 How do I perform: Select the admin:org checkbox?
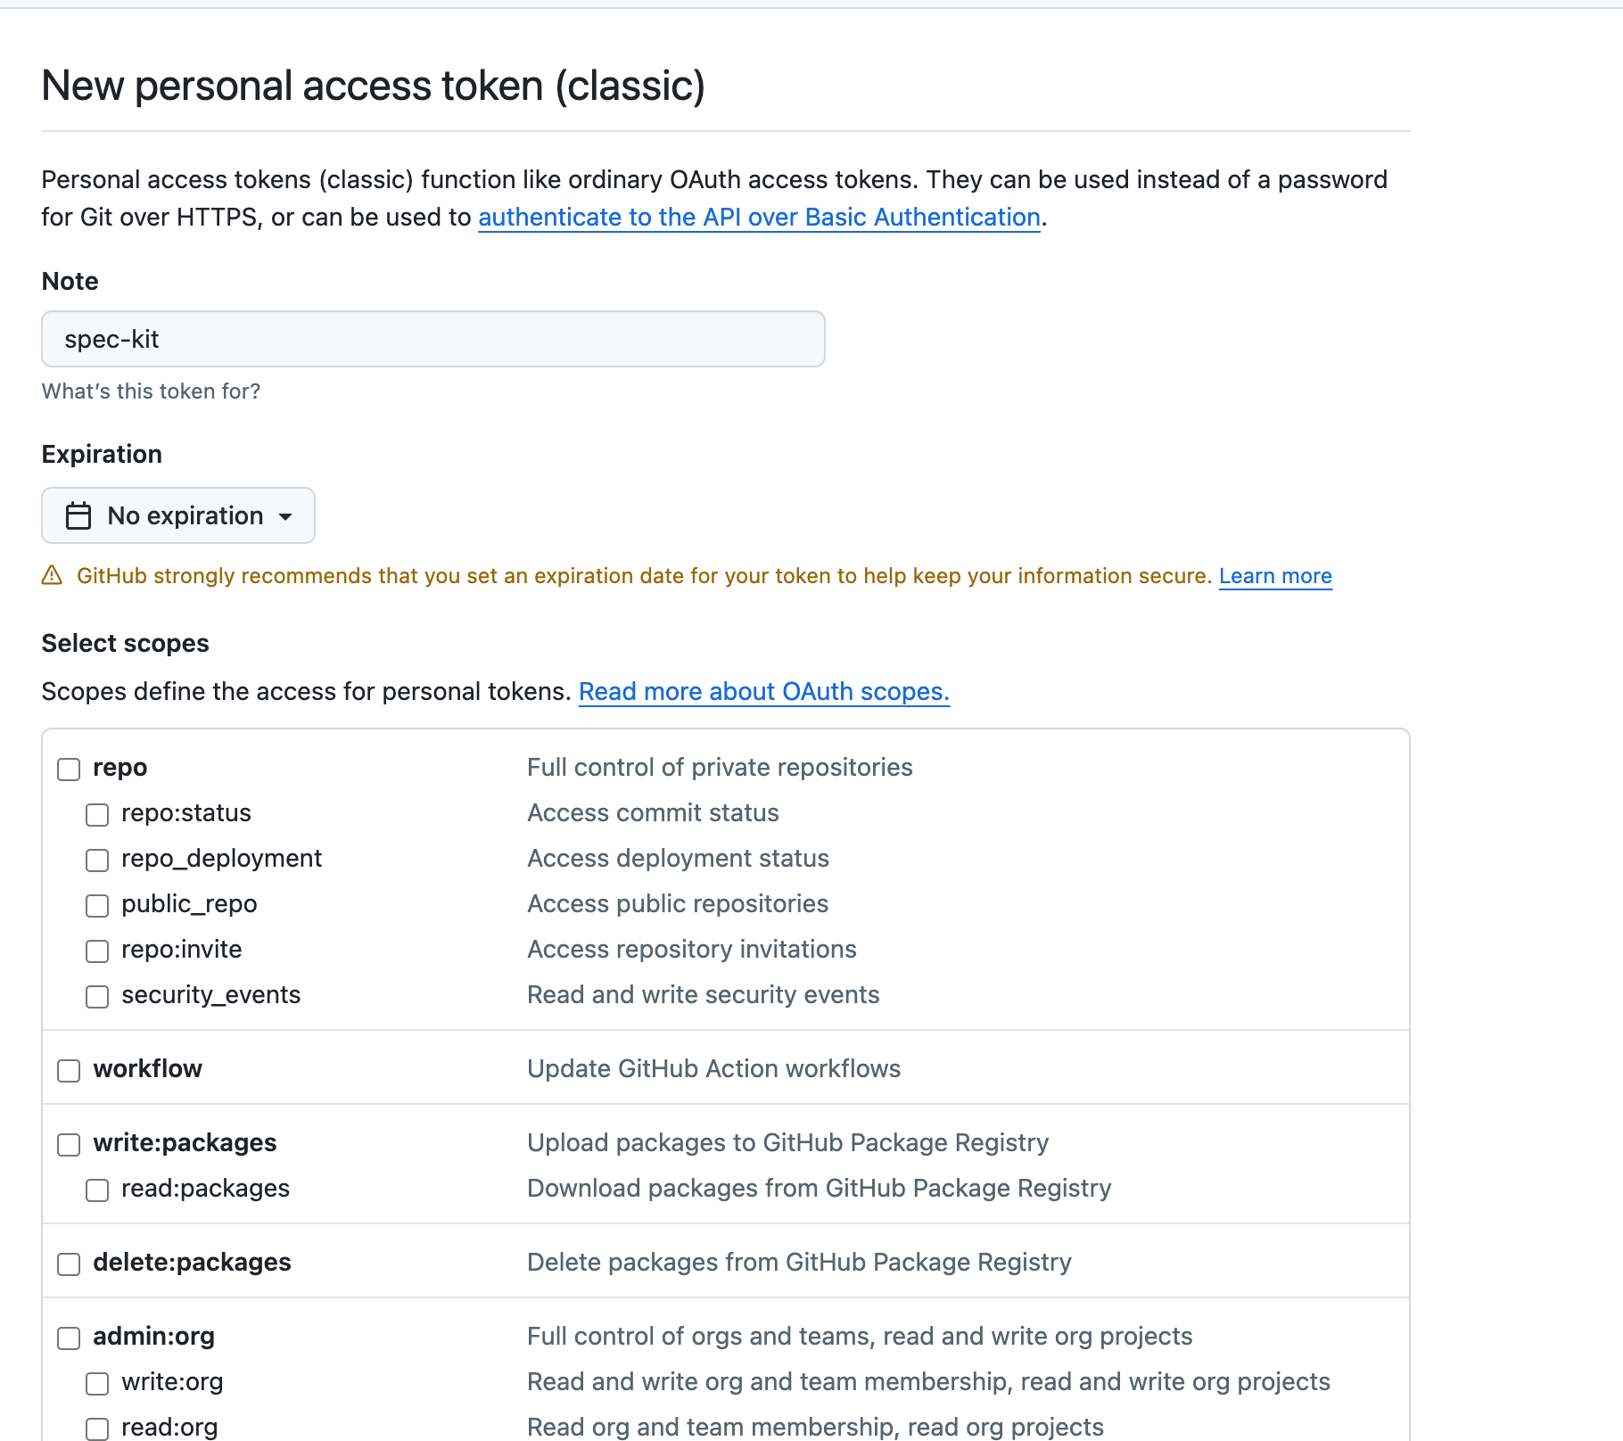(x=69, y=1338)
